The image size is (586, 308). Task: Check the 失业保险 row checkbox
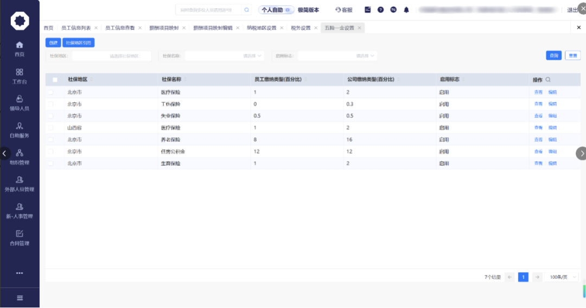[x=51, y=116]
